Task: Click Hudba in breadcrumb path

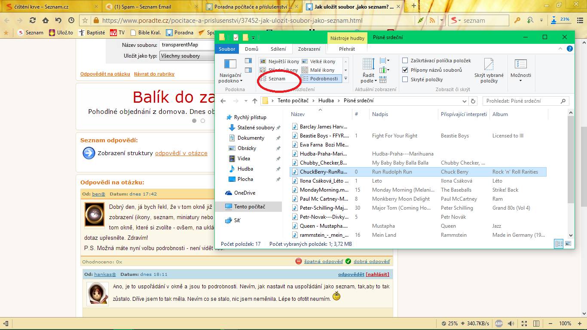Action: [x=326, y=101]
